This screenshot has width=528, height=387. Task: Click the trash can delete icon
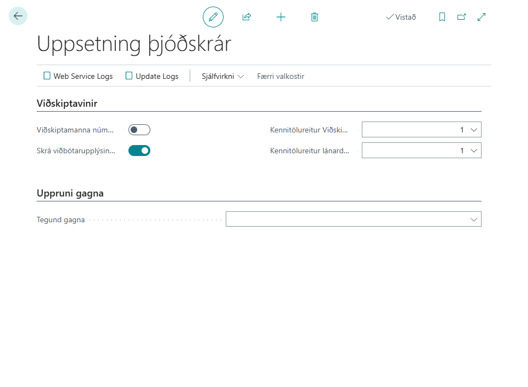point(314,17)
